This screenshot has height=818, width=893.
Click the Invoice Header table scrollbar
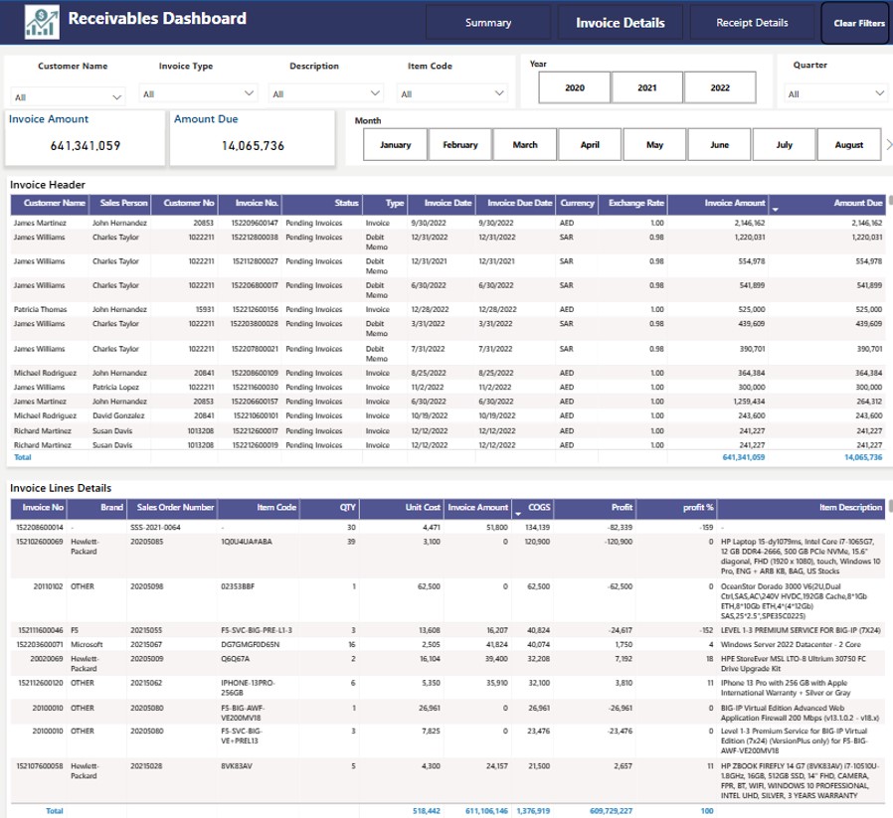890,201
